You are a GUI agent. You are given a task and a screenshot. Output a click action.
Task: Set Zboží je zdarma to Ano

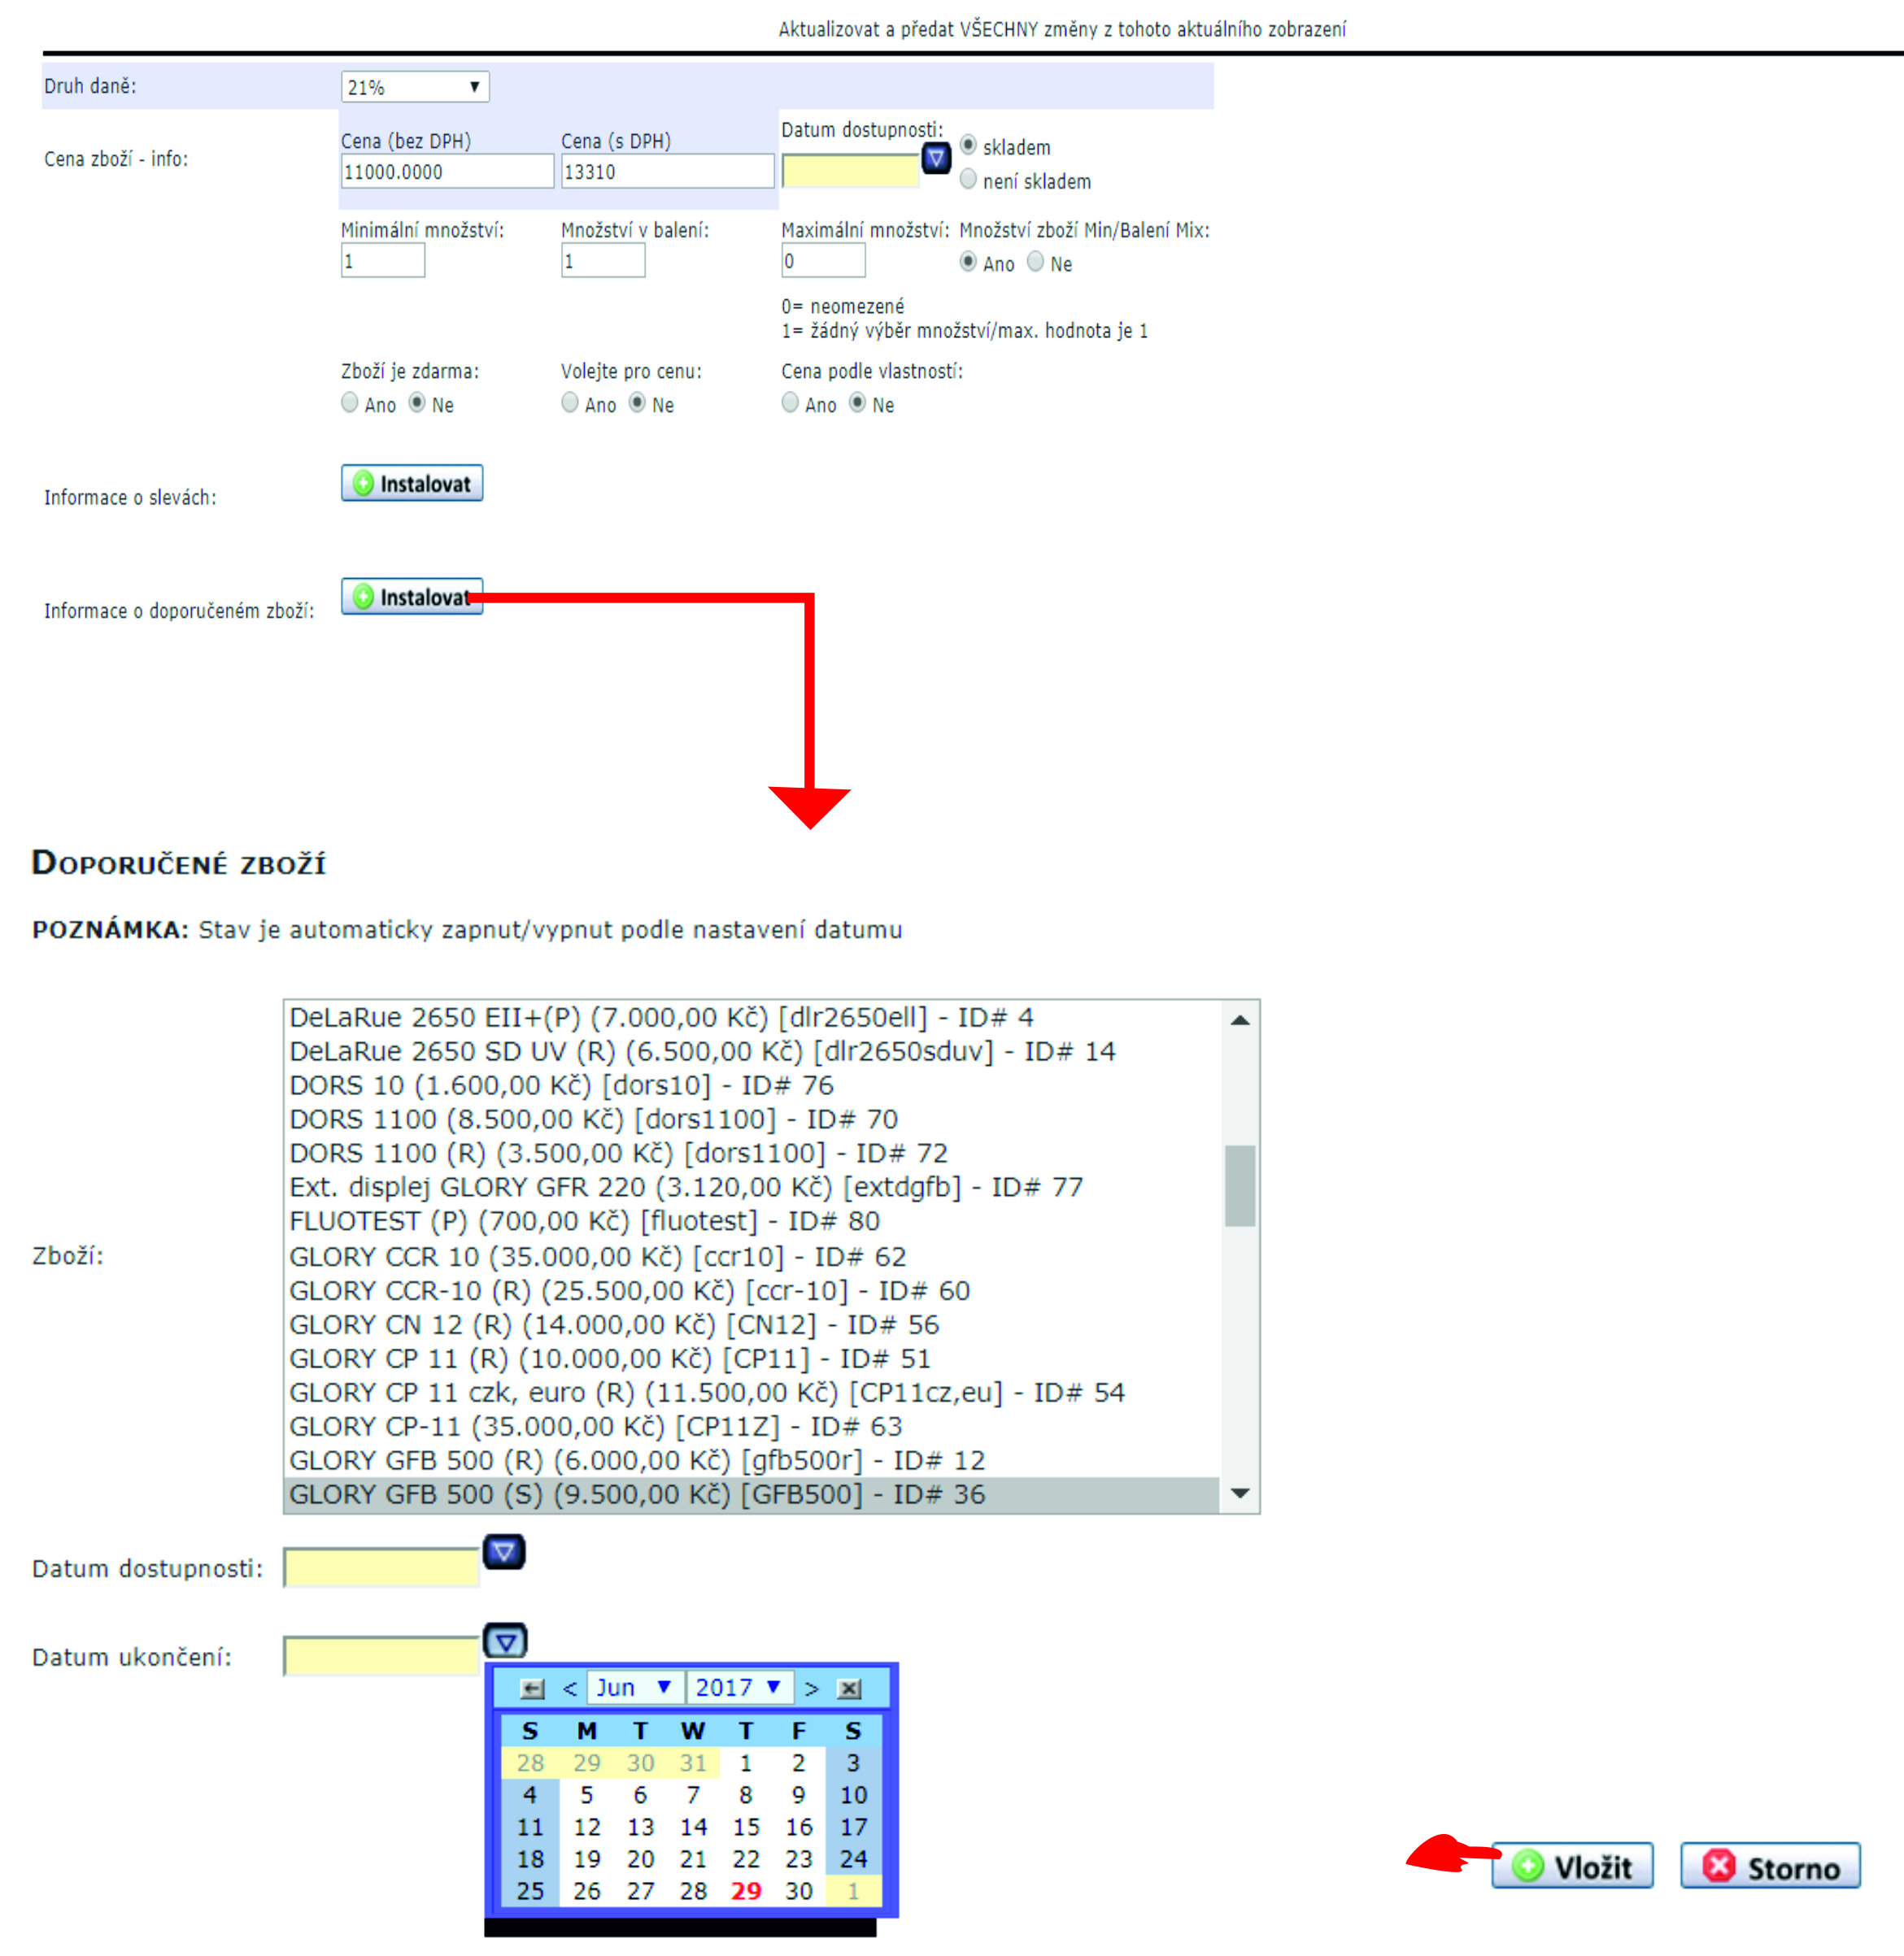pyautogui.click(x=349, y=402)
